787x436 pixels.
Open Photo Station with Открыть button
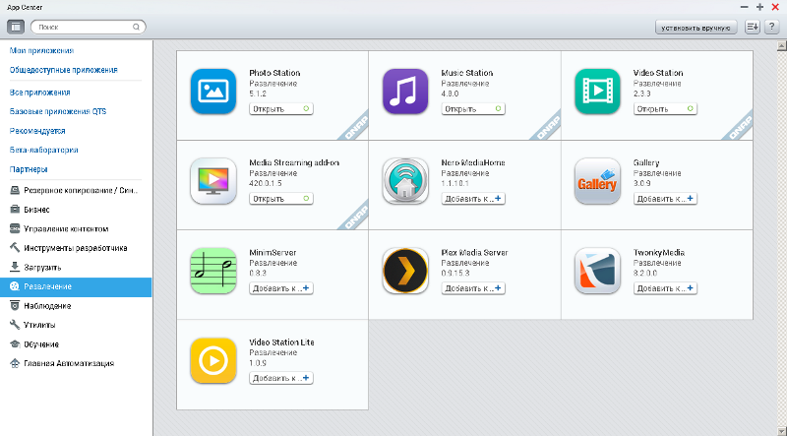(281, 109)
